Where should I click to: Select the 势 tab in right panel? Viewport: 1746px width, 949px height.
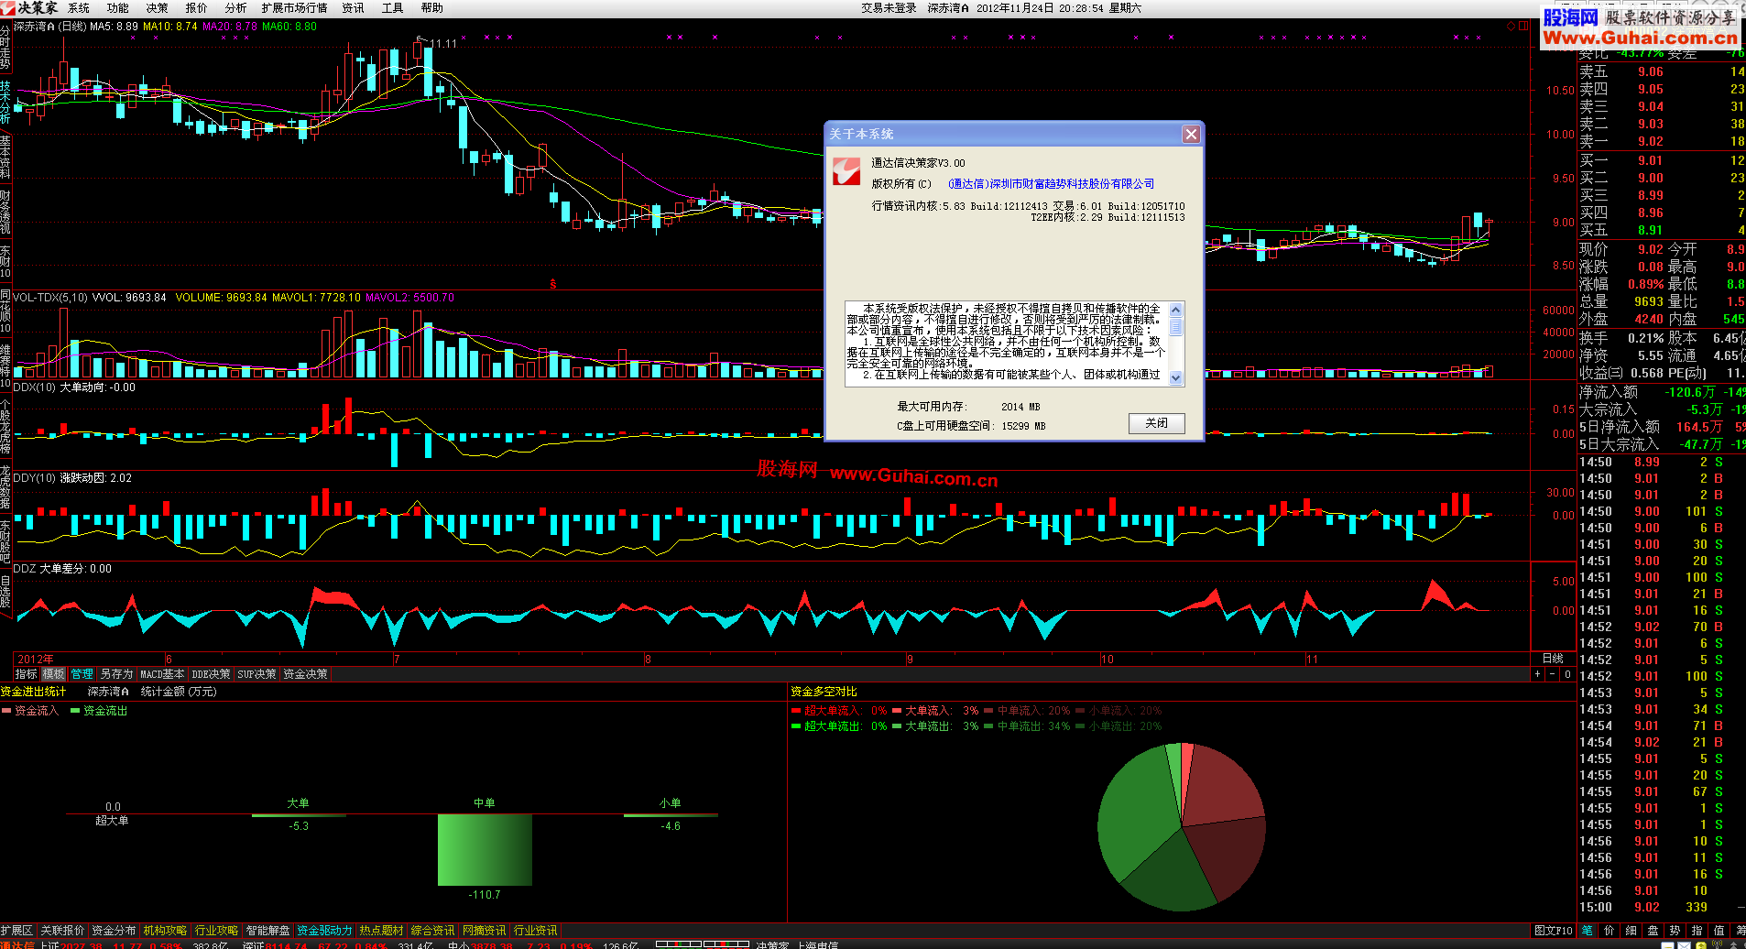click(1675, 931)
